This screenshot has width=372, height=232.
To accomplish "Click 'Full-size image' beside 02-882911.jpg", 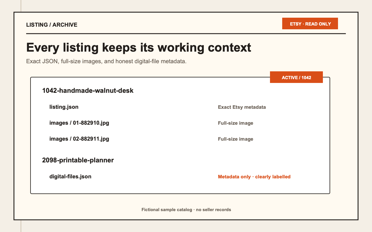I will [x=235, y=139].
